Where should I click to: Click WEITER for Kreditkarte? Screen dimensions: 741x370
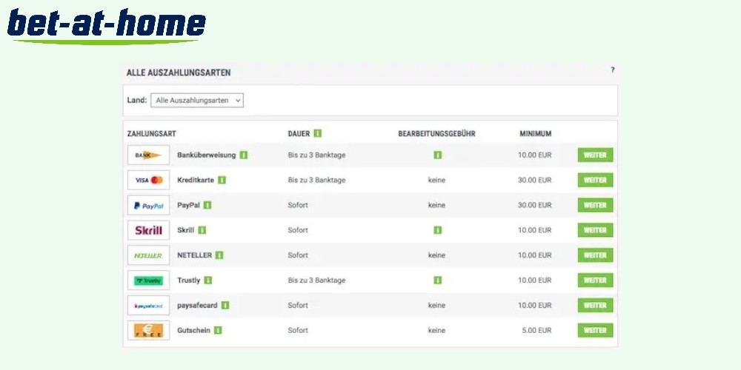[x=595, y=181]
